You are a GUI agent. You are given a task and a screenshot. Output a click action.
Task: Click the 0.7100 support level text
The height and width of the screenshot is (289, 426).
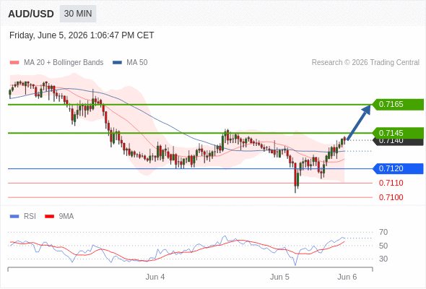pos(391,197)
